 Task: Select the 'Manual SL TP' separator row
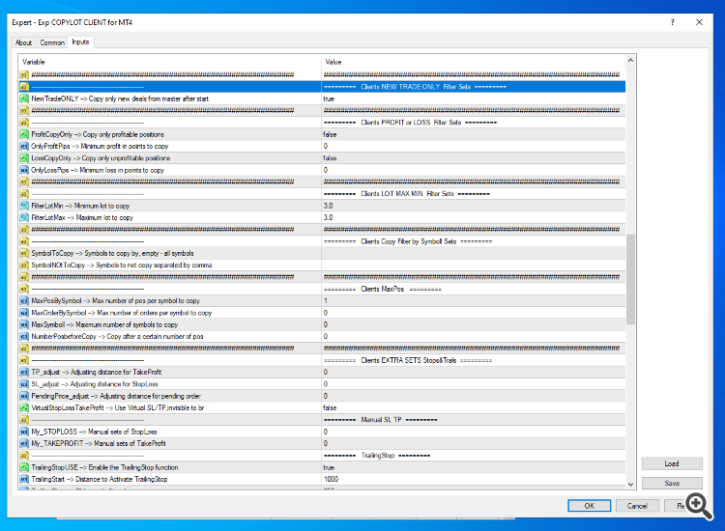click(322, 420)
